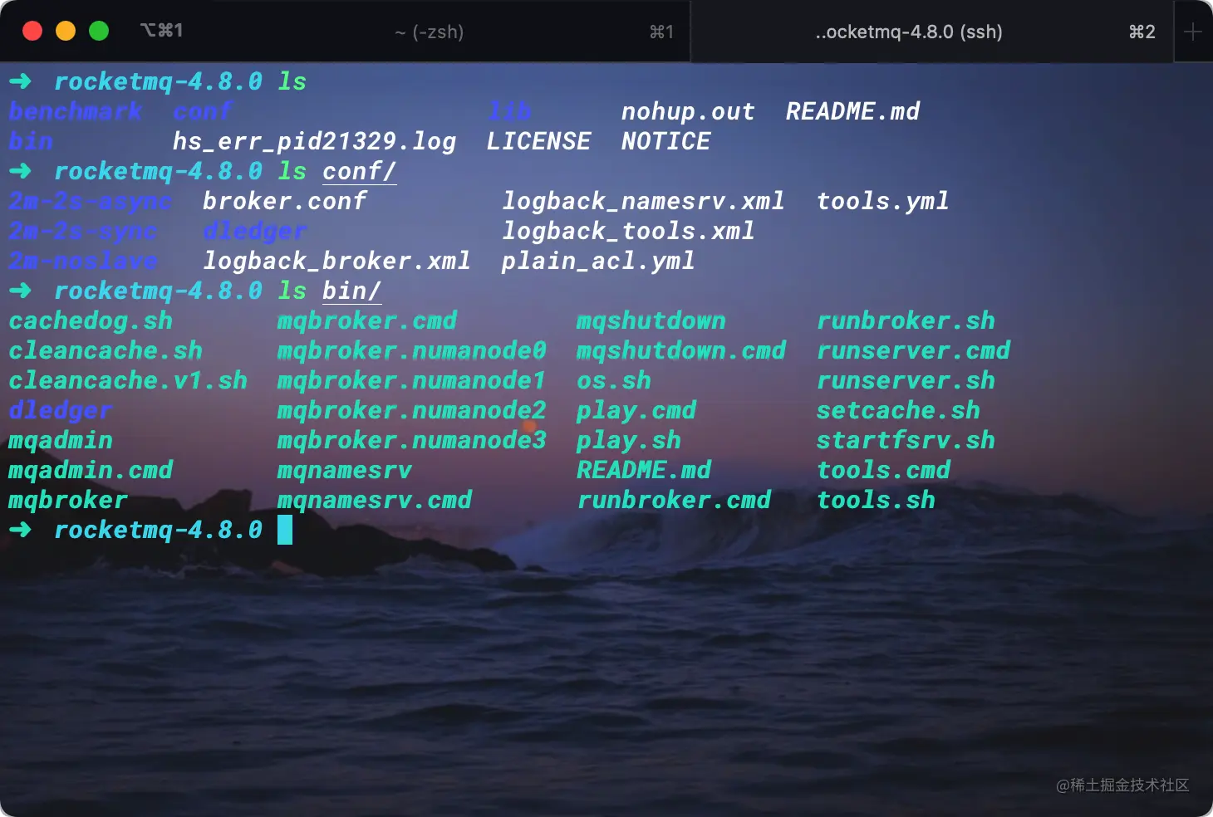The width and height of the screenshot is (1213, 817).
Task: Select the mqbroker script name
Action: pyautogui.click(x=67, y=499)
